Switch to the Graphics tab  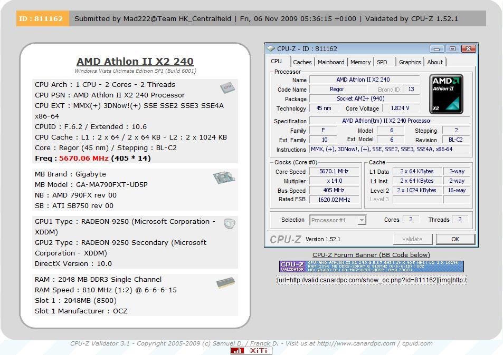pyautogui.click(x=410, y=62)
